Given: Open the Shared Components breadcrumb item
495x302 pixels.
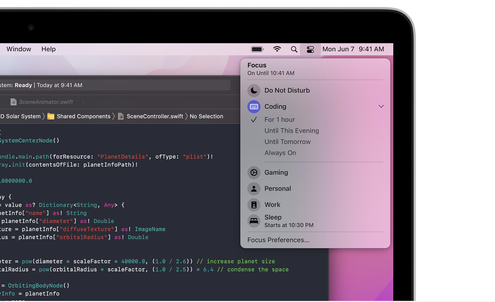Looking at the screenshot, I should point(84,116).
